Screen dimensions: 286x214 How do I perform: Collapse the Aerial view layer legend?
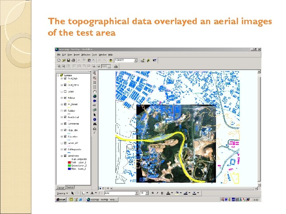[62, 156]
